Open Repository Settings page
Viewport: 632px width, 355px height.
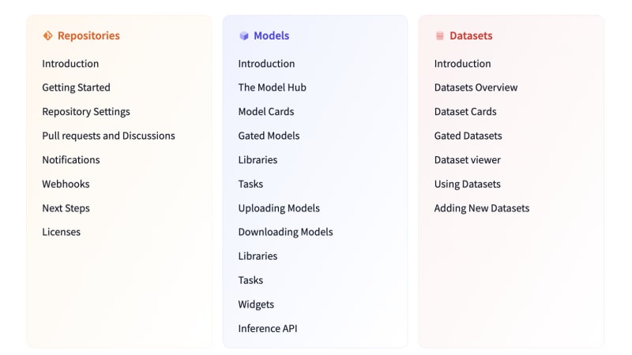pyautogui.click(x=86, y=112)
